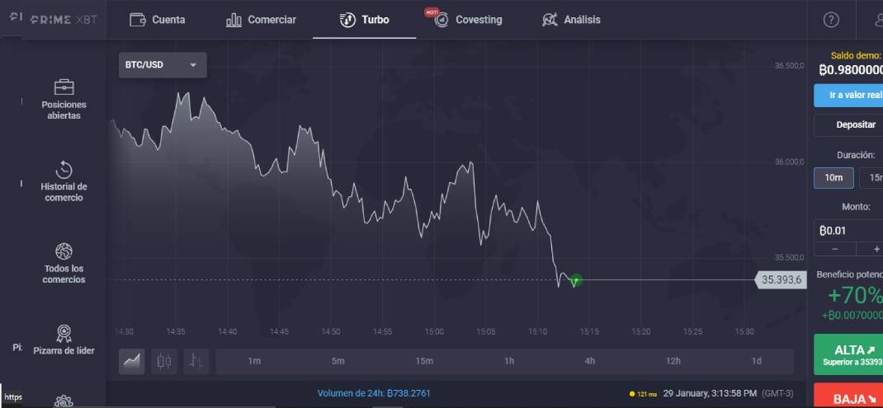Select the bar chart type icon
Screen dimensions: 883x408
(x=196, y=361)
